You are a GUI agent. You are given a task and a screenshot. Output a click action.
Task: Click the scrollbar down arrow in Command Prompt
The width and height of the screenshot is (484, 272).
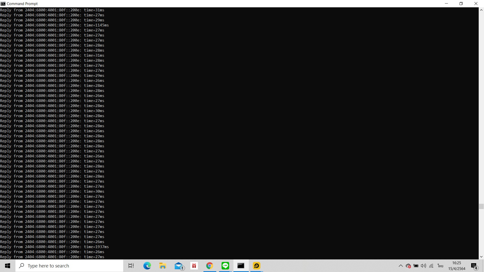click(x=481, y=257)
